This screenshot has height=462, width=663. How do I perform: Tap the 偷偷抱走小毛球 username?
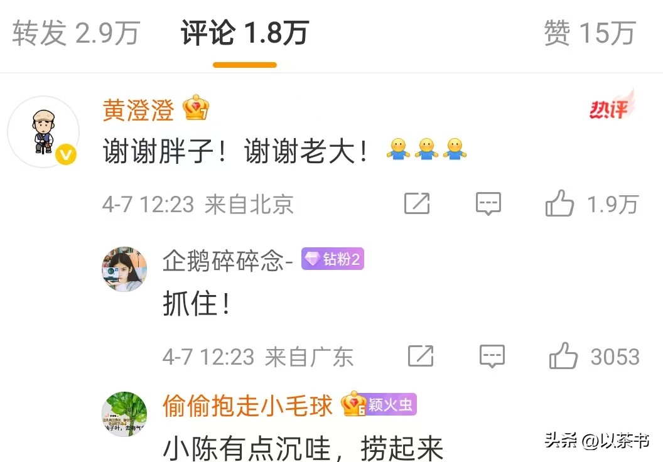click(248, 406)
